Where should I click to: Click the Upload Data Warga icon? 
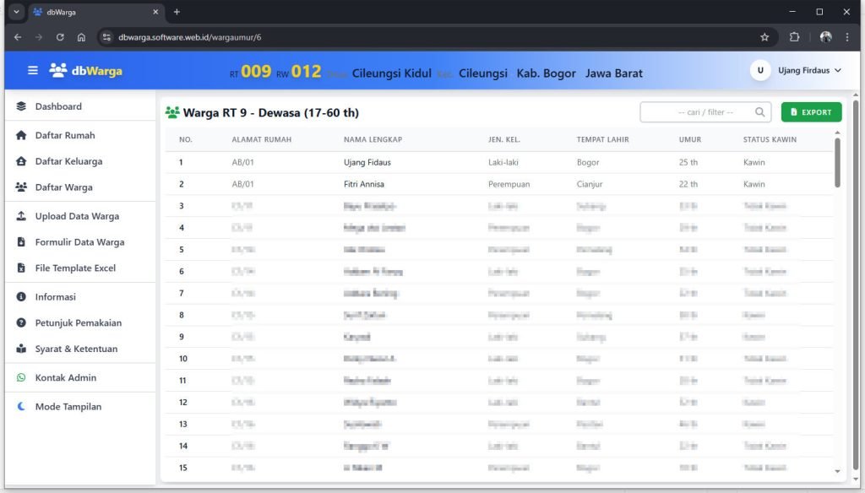coord(21,216)
